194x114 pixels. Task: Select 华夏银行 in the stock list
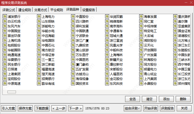[14, 60]
